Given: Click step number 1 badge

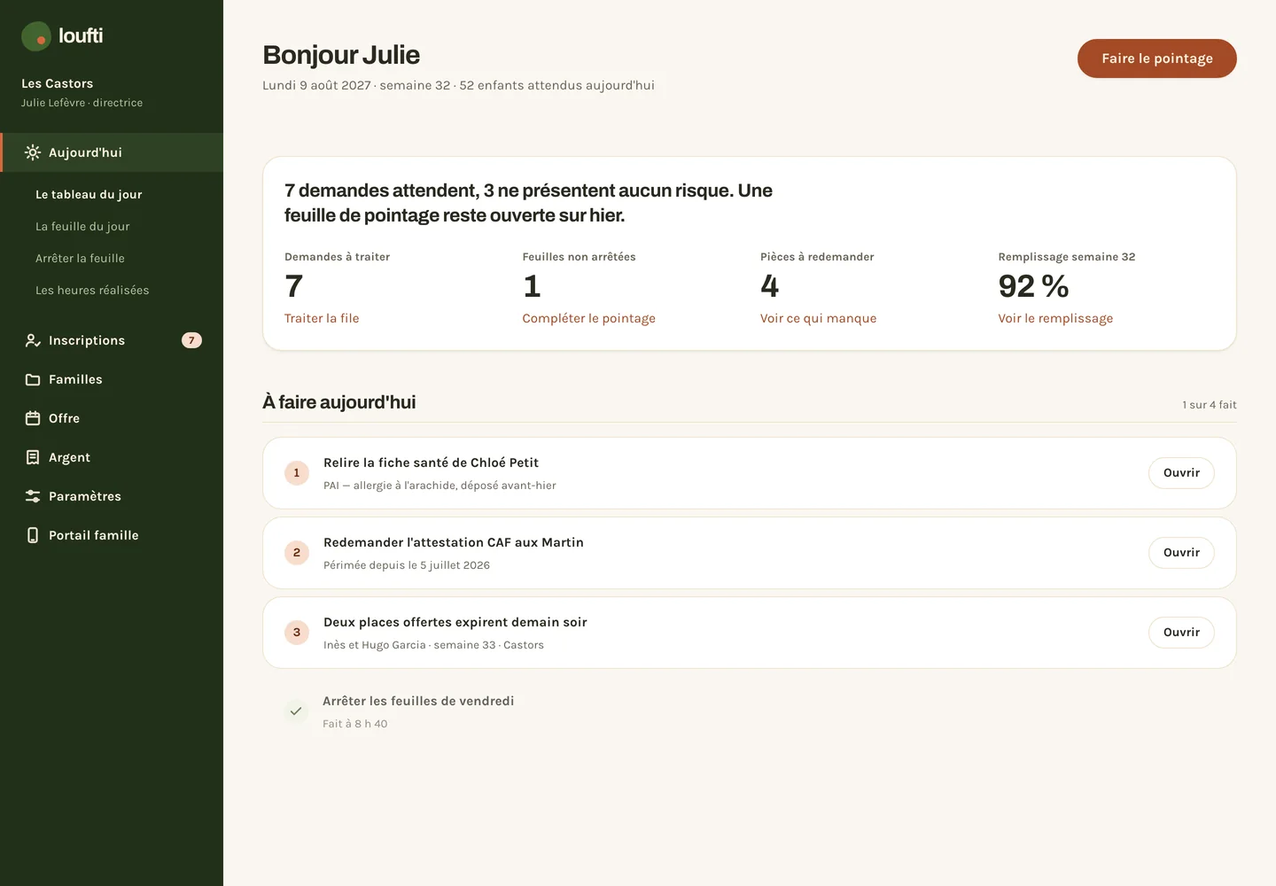Looking at the screenshot, I should click(297, 473).
